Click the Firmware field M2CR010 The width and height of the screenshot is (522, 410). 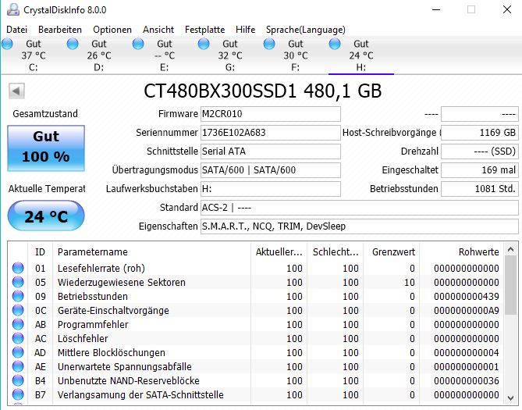pyautogui.click(x=270, y=114)
